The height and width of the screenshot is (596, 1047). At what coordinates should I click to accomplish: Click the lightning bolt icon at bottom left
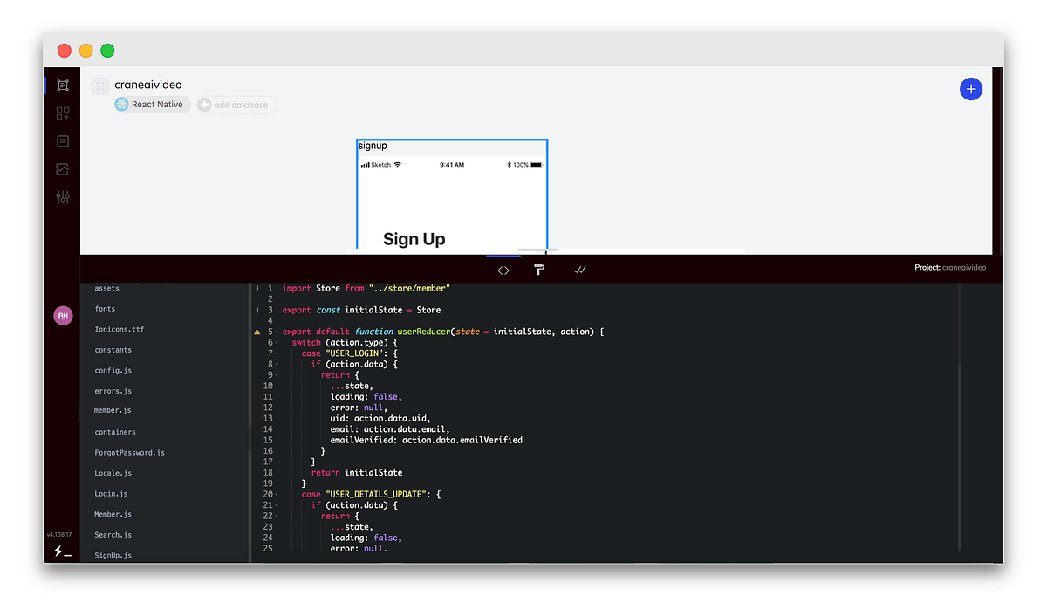pos(59,551)
